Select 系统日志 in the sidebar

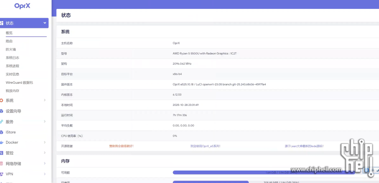click(x=12, y=58)
